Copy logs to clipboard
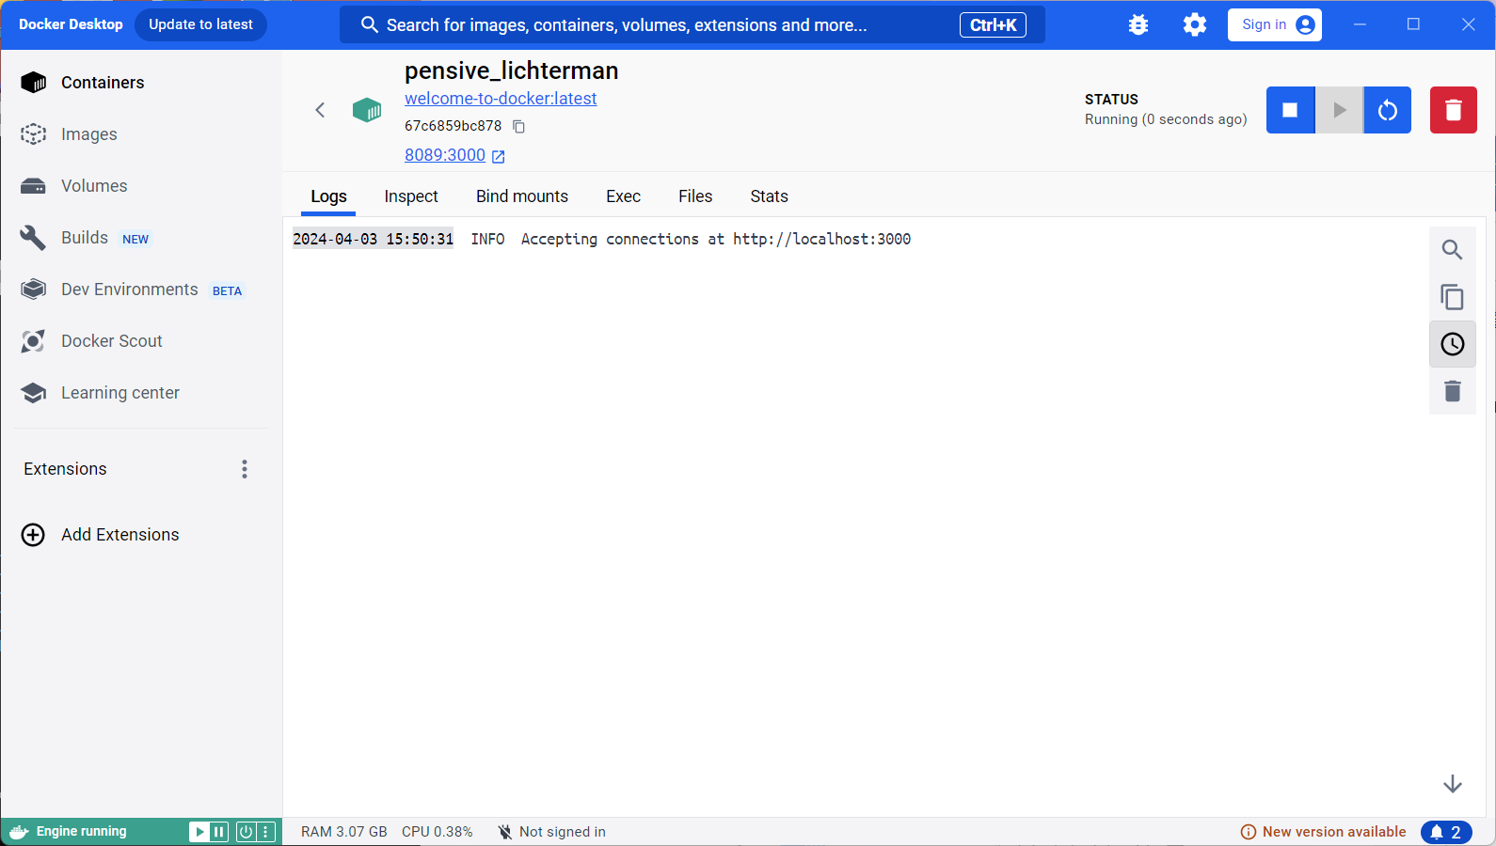This screenshot has height=846, width=1496. pos(1453,297)
